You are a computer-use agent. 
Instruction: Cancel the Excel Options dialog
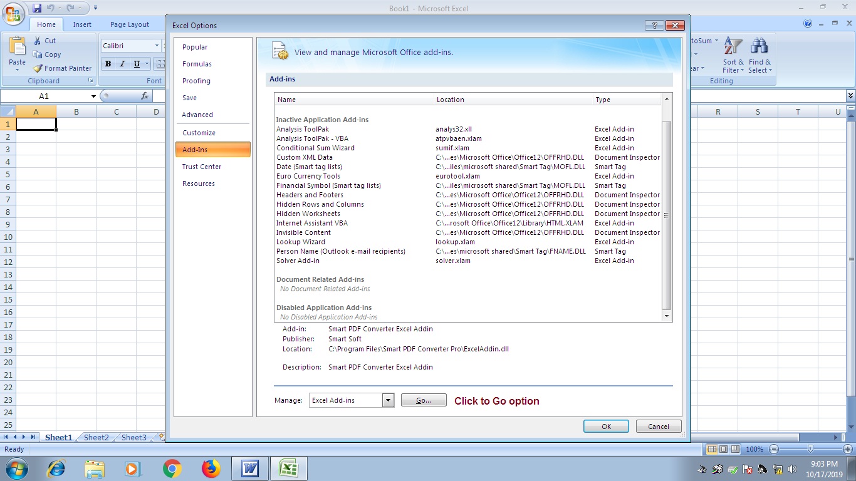[x=659, y=427]
